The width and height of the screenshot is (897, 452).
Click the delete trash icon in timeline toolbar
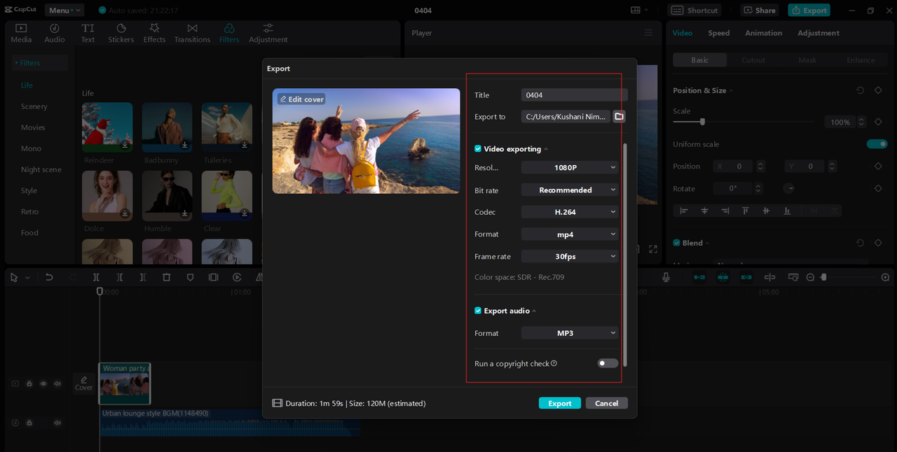coord(166,278)
